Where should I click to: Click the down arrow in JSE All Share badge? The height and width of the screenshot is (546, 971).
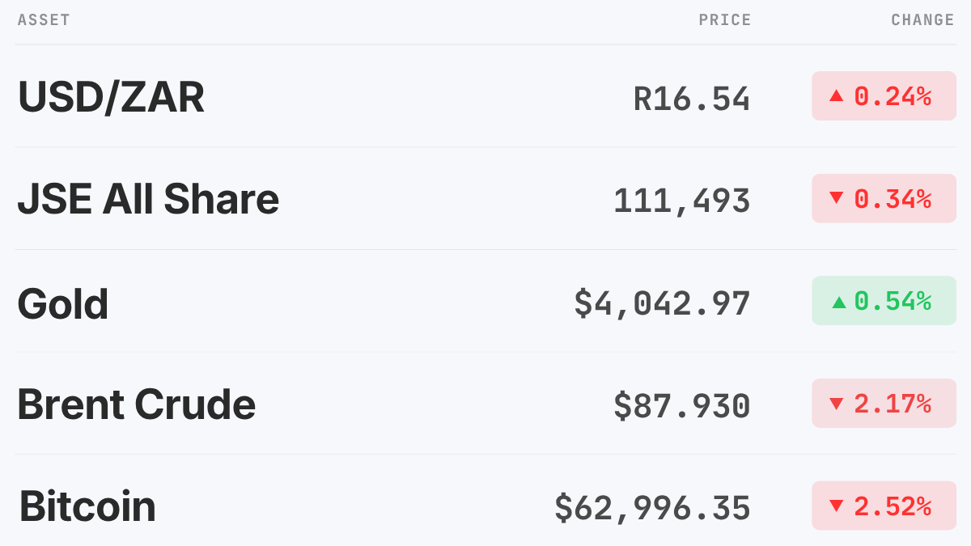[837, 198]
